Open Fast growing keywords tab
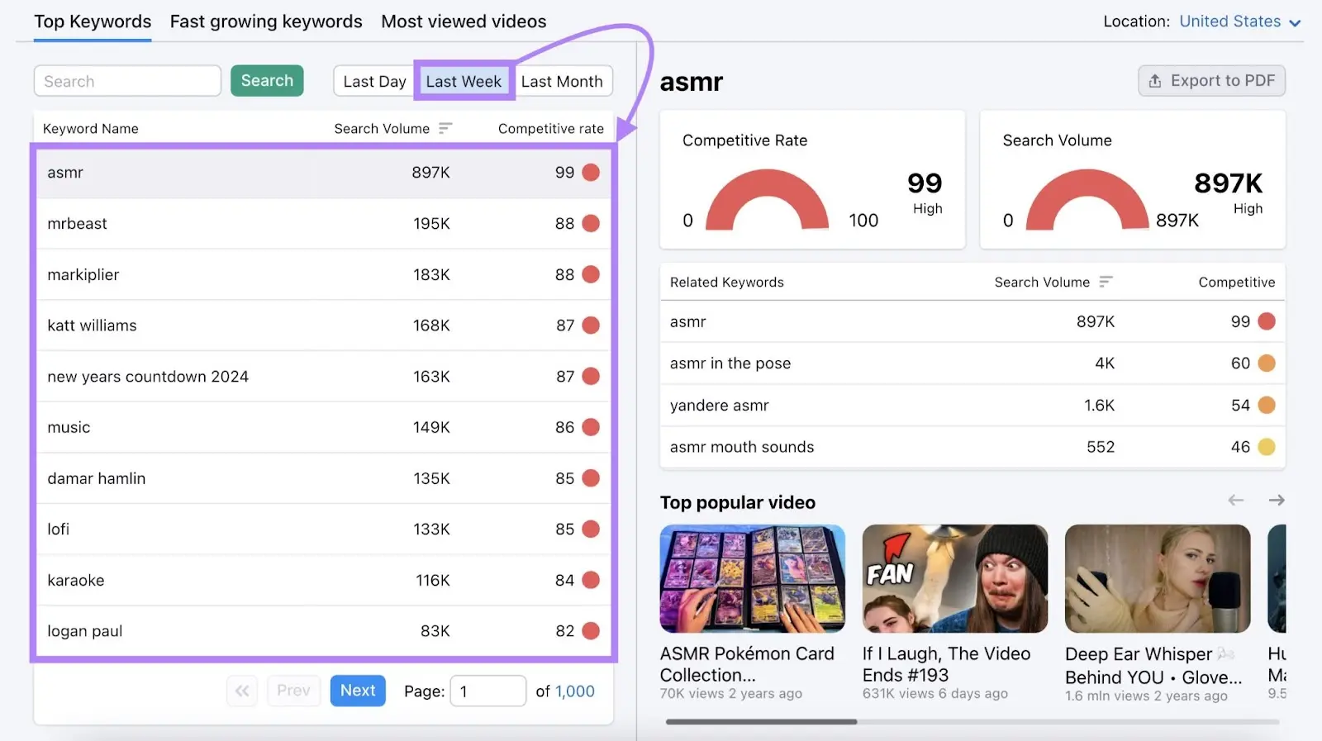 [x=266, y=21]
